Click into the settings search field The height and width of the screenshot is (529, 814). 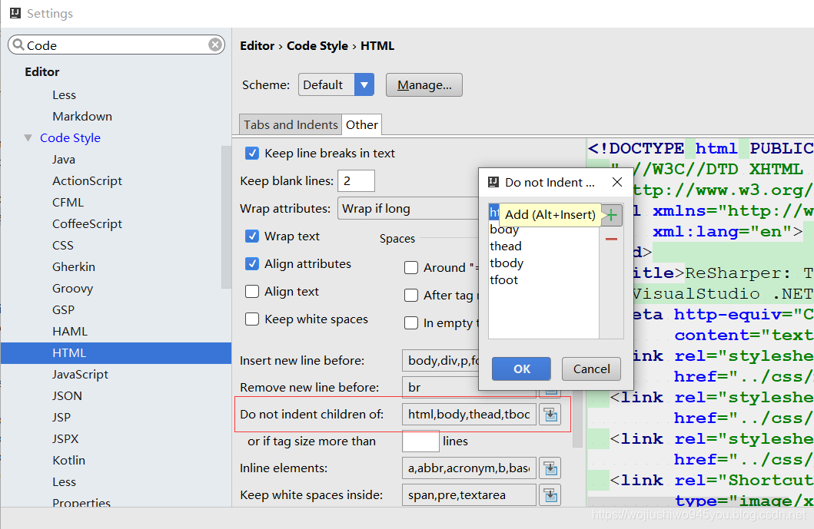(117, 45)
